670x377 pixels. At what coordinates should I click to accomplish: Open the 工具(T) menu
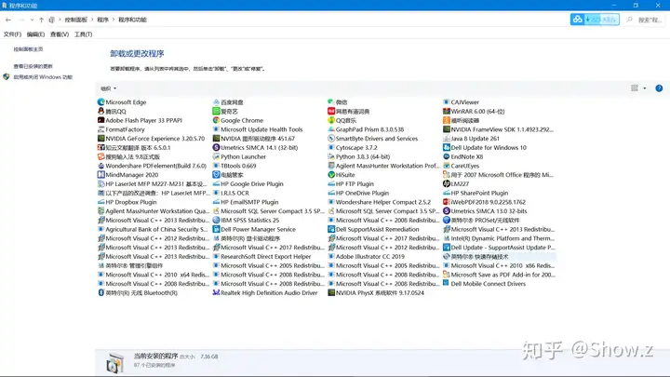[x=84, y=34]
